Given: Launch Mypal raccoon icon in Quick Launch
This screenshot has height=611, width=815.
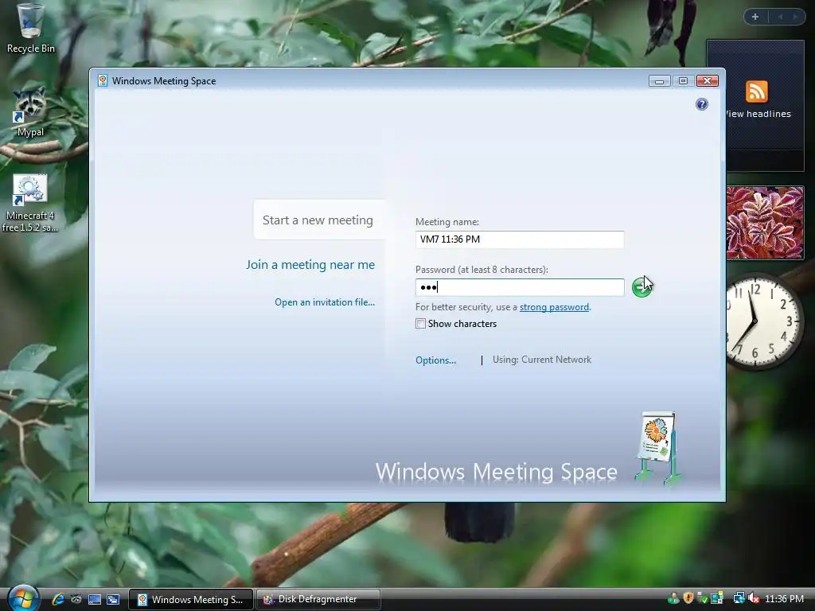Looking at the screenshot, I should [x=76, y=599].
